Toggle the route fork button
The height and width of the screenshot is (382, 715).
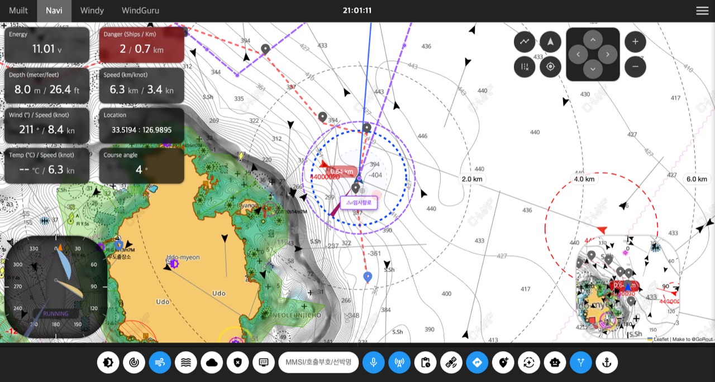coord(581,362)
